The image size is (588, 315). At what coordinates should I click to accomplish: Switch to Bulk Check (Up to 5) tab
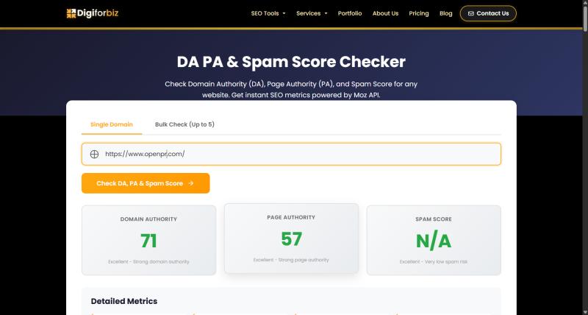(x=184, y=124)
